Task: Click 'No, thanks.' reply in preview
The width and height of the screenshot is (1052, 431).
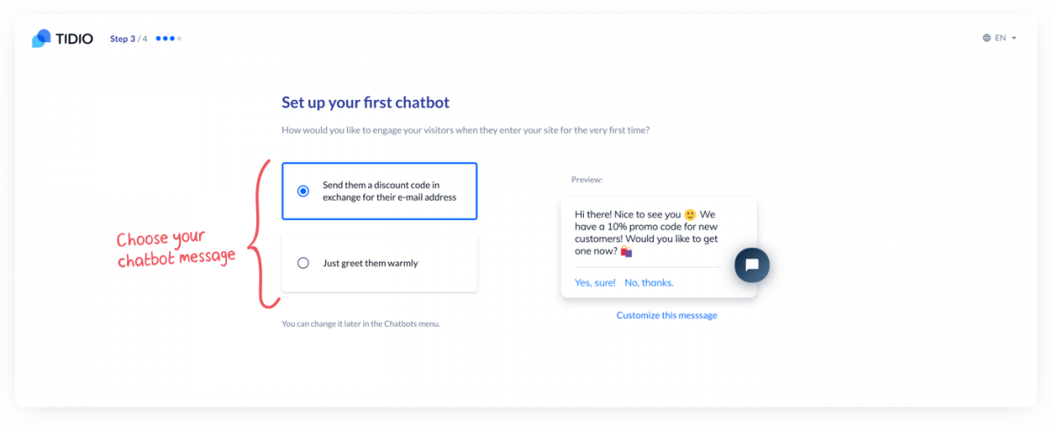Action: click(649, 283)
